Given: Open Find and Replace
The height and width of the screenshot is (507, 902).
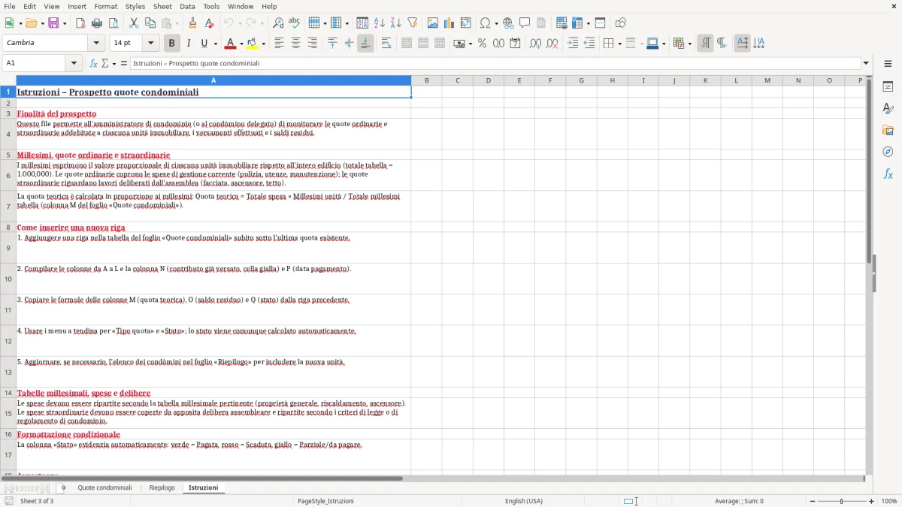Looking at the screenshot, I should coord(278,23).
